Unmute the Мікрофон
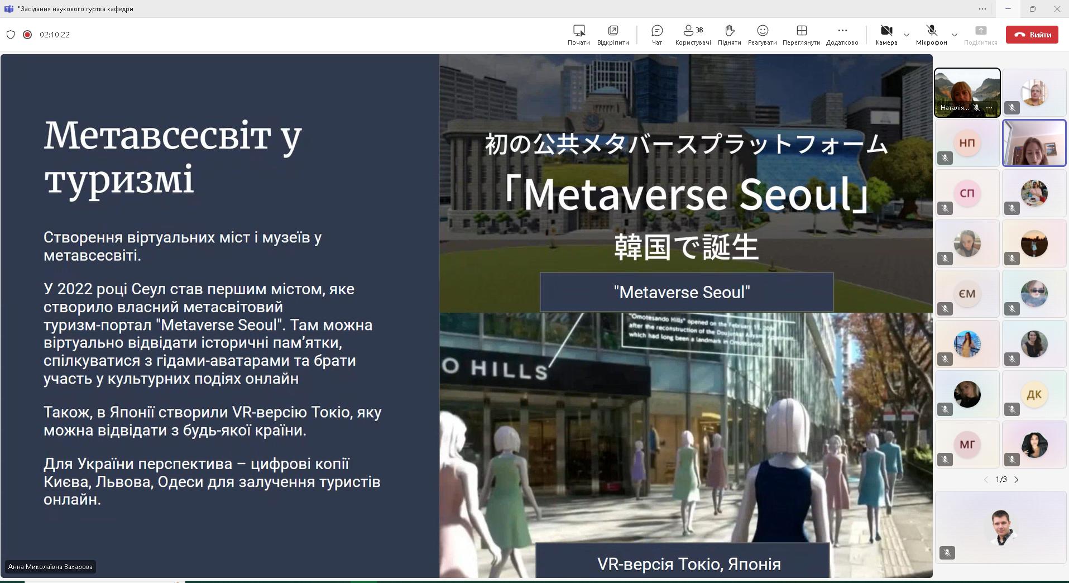The height and width of the screenshot is (583, 1069). [x=932, y=35]
